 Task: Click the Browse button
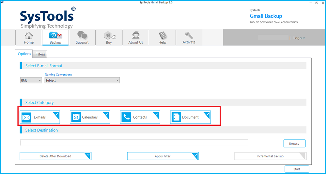[294, 143]
